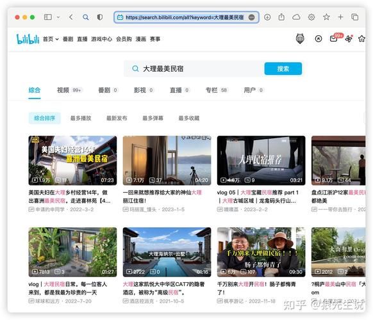Open 赛事 in header navigation

click(155, 39)
